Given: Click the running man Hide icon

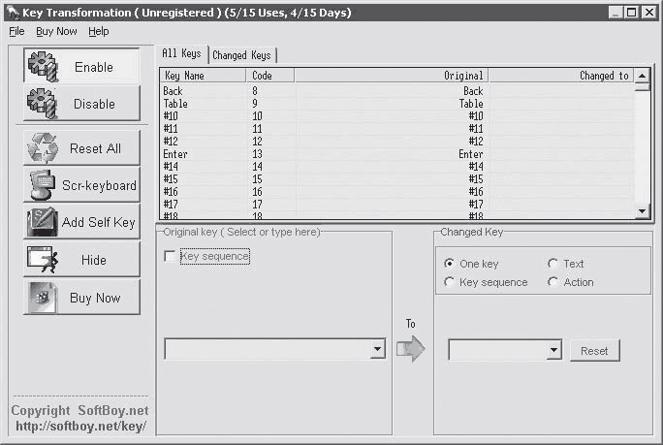Looking at the screenshot, I should click(43, 259).
